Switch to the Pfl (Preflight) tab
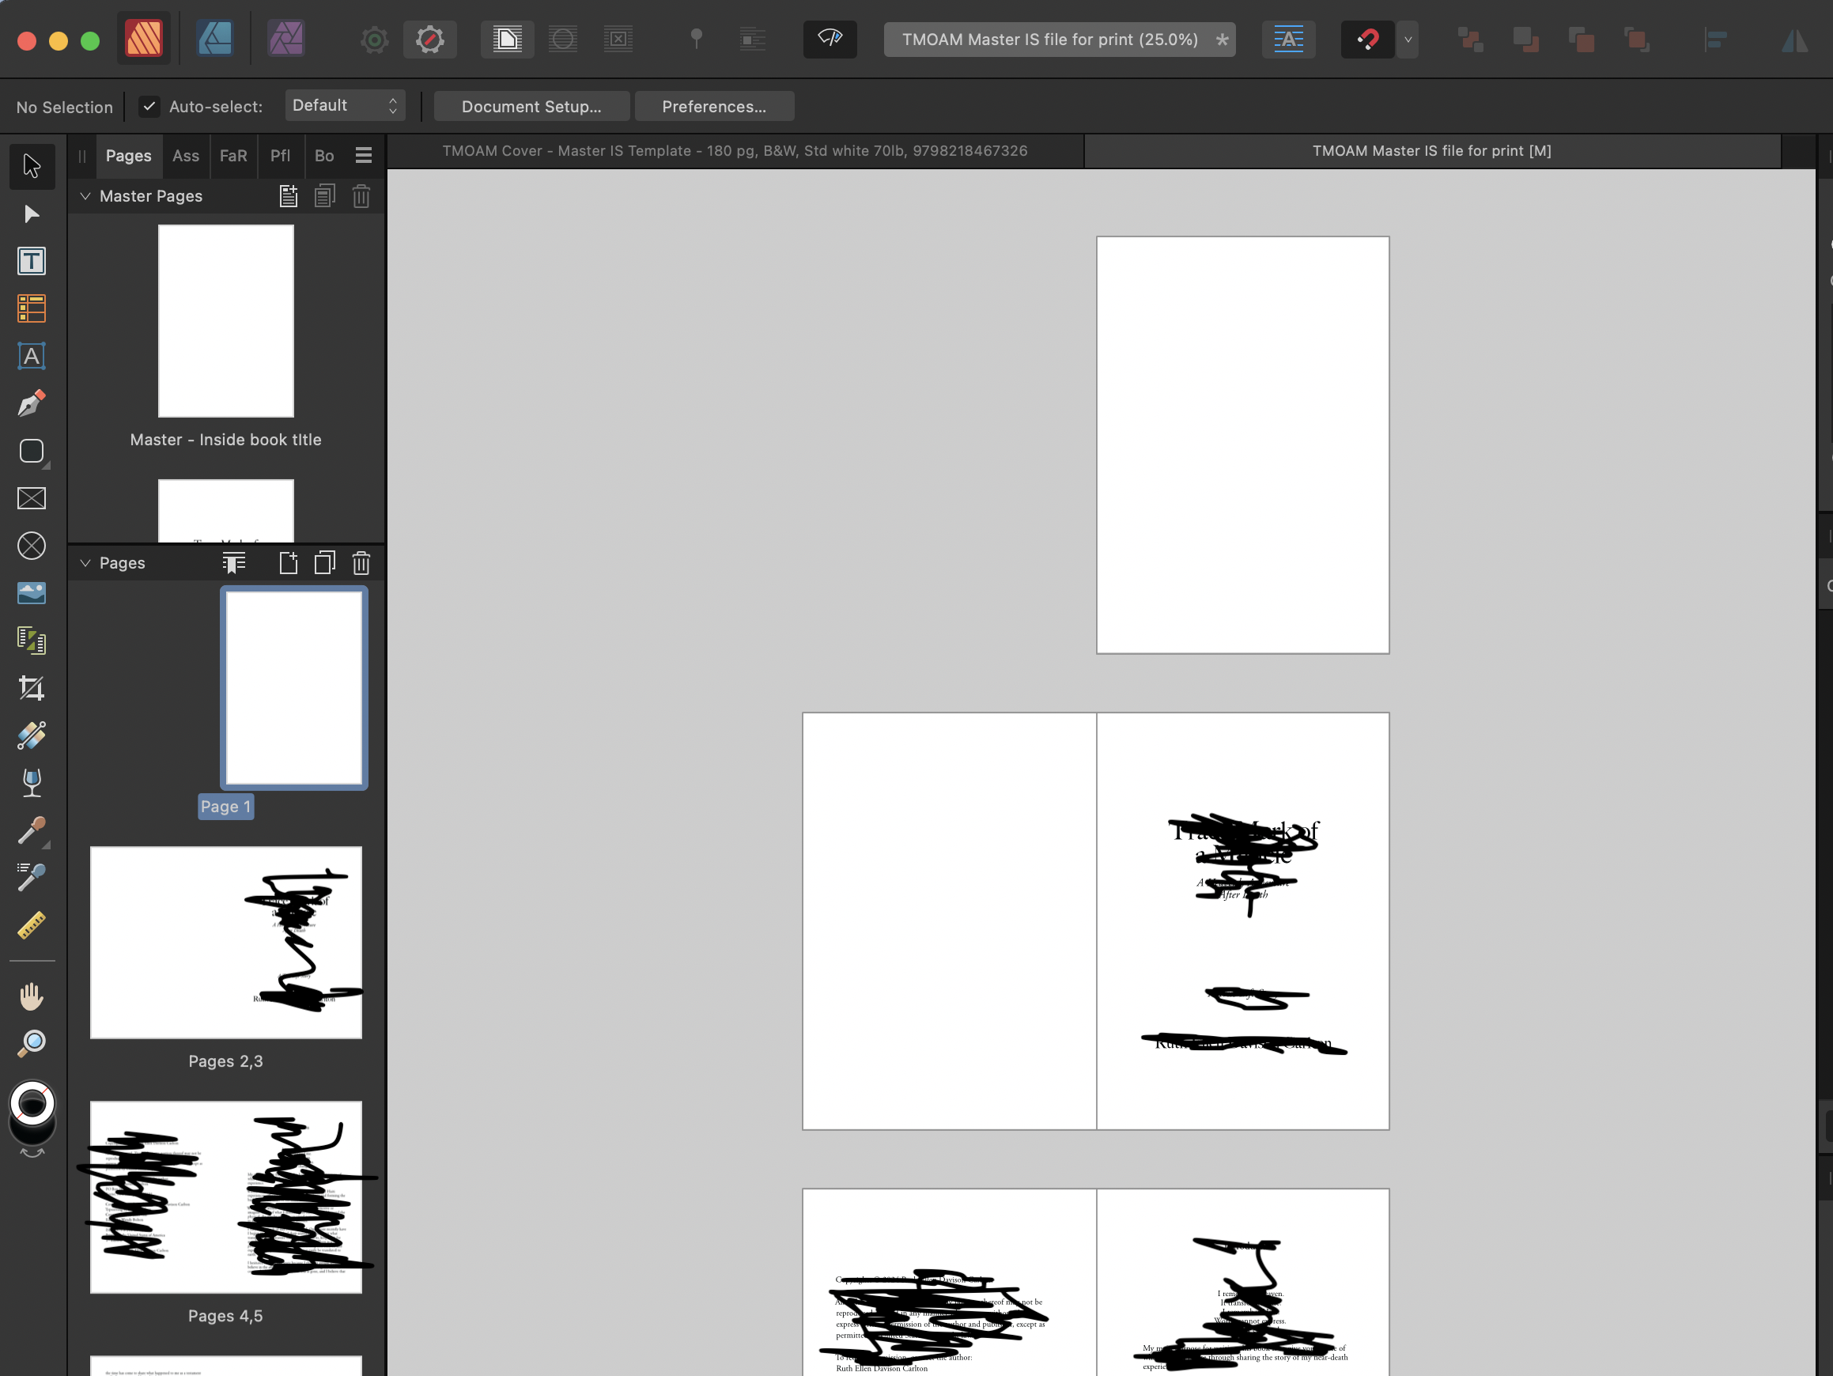This screenshot has width=1833, height=1376. tap(280, 156)
